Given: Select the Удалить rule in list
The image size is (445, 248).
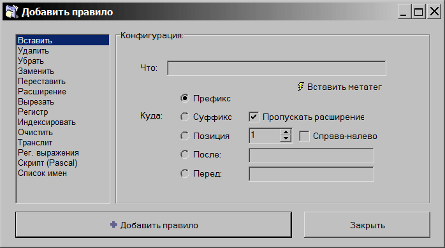Looking at the screenshot, I should point(62,51).
